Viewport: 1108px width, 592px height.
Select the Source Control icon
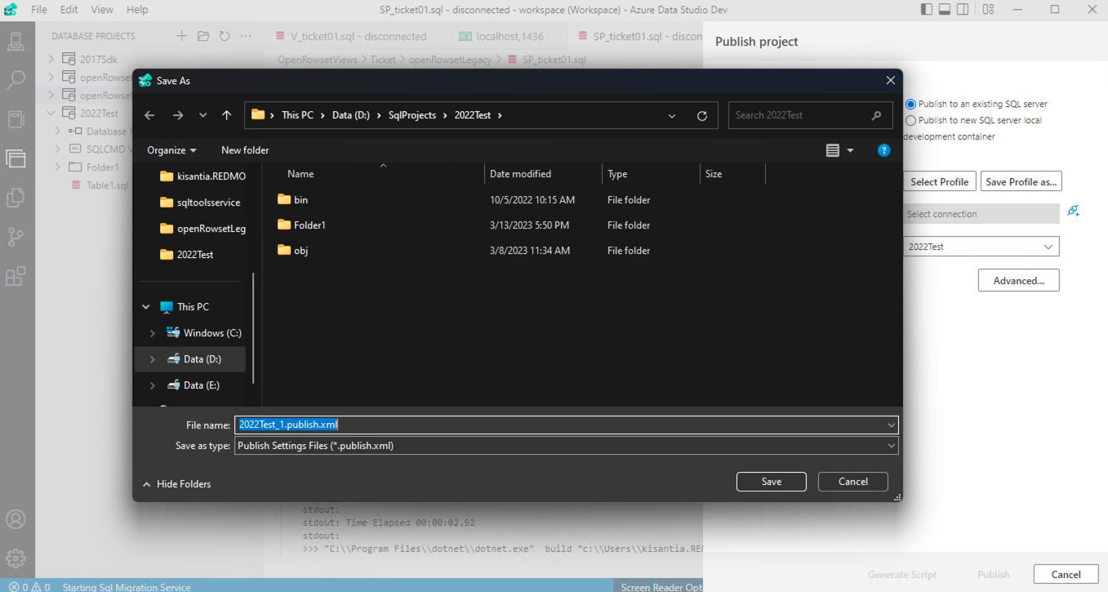tap(16, 237)
